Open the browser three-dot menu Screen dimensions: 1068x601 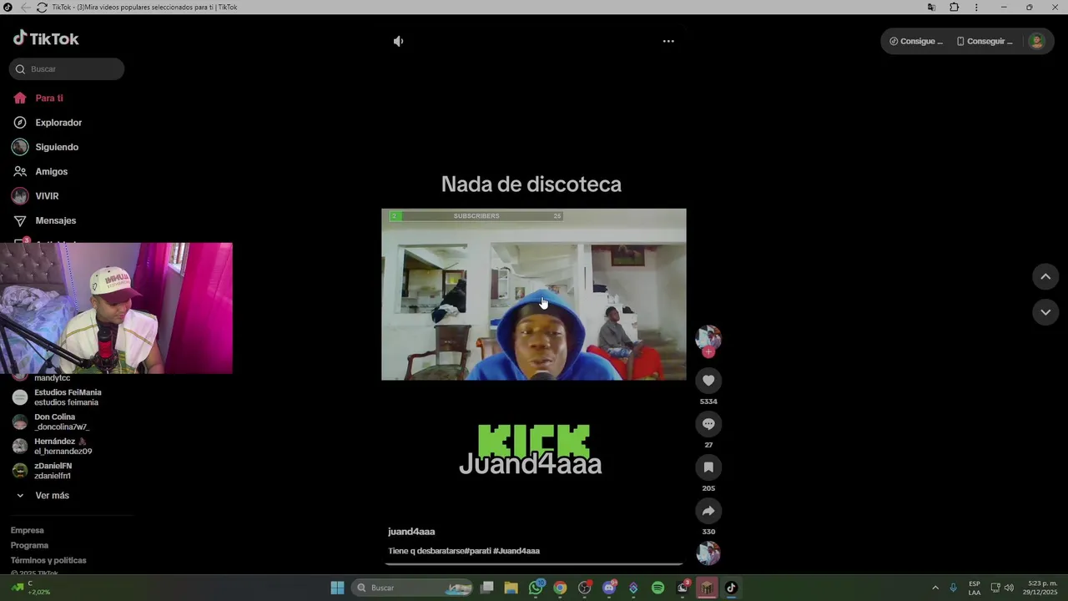[976, 8]
